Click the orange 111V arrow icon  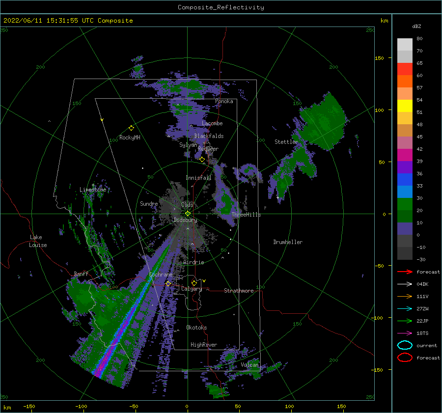(x=405, y=296)
